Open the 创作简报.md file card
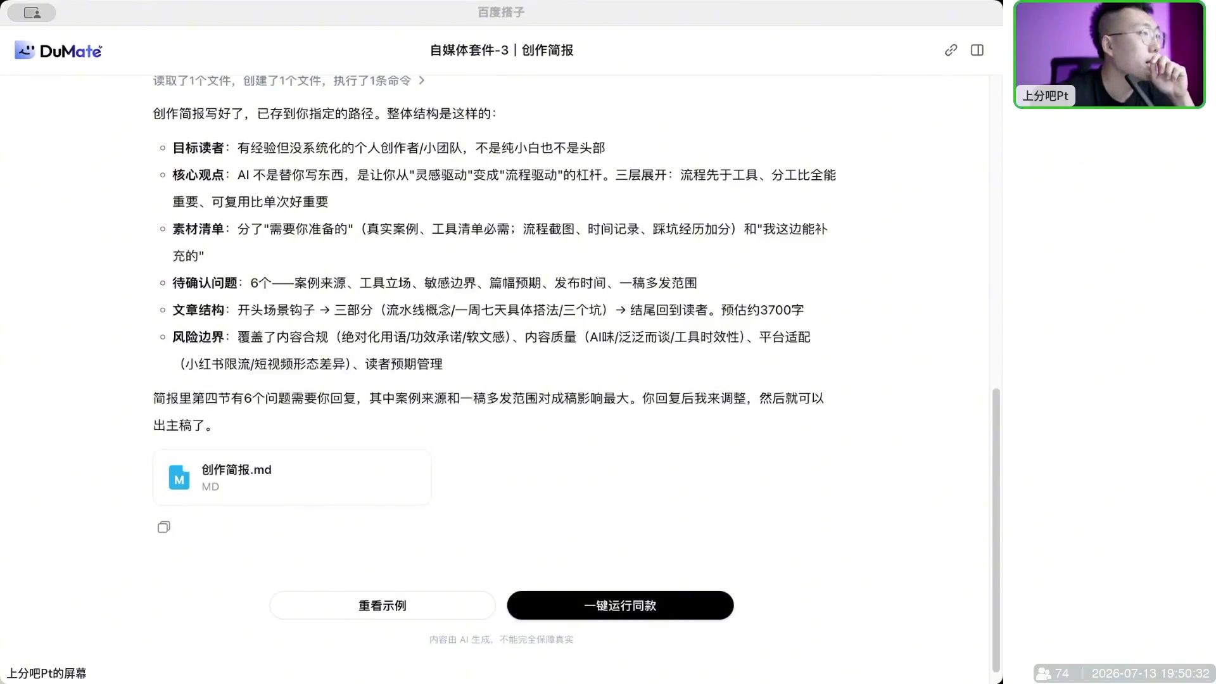Viewport: 1216px width, 684px height. [292, 478]
